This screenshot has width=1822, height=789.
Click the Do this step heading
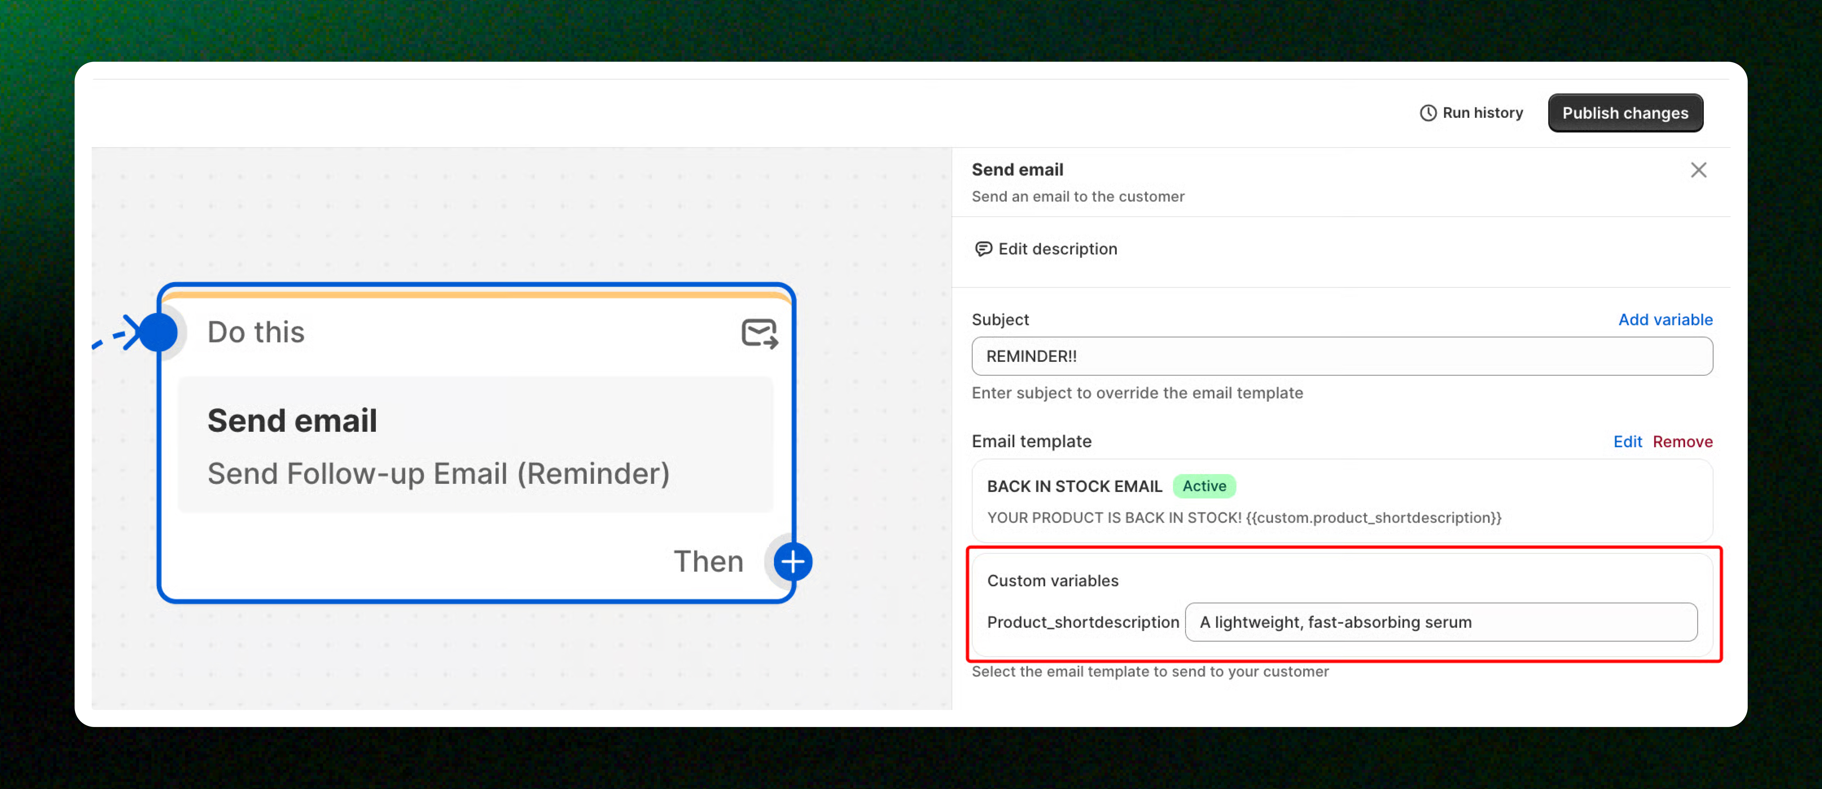tap(255, 332)
